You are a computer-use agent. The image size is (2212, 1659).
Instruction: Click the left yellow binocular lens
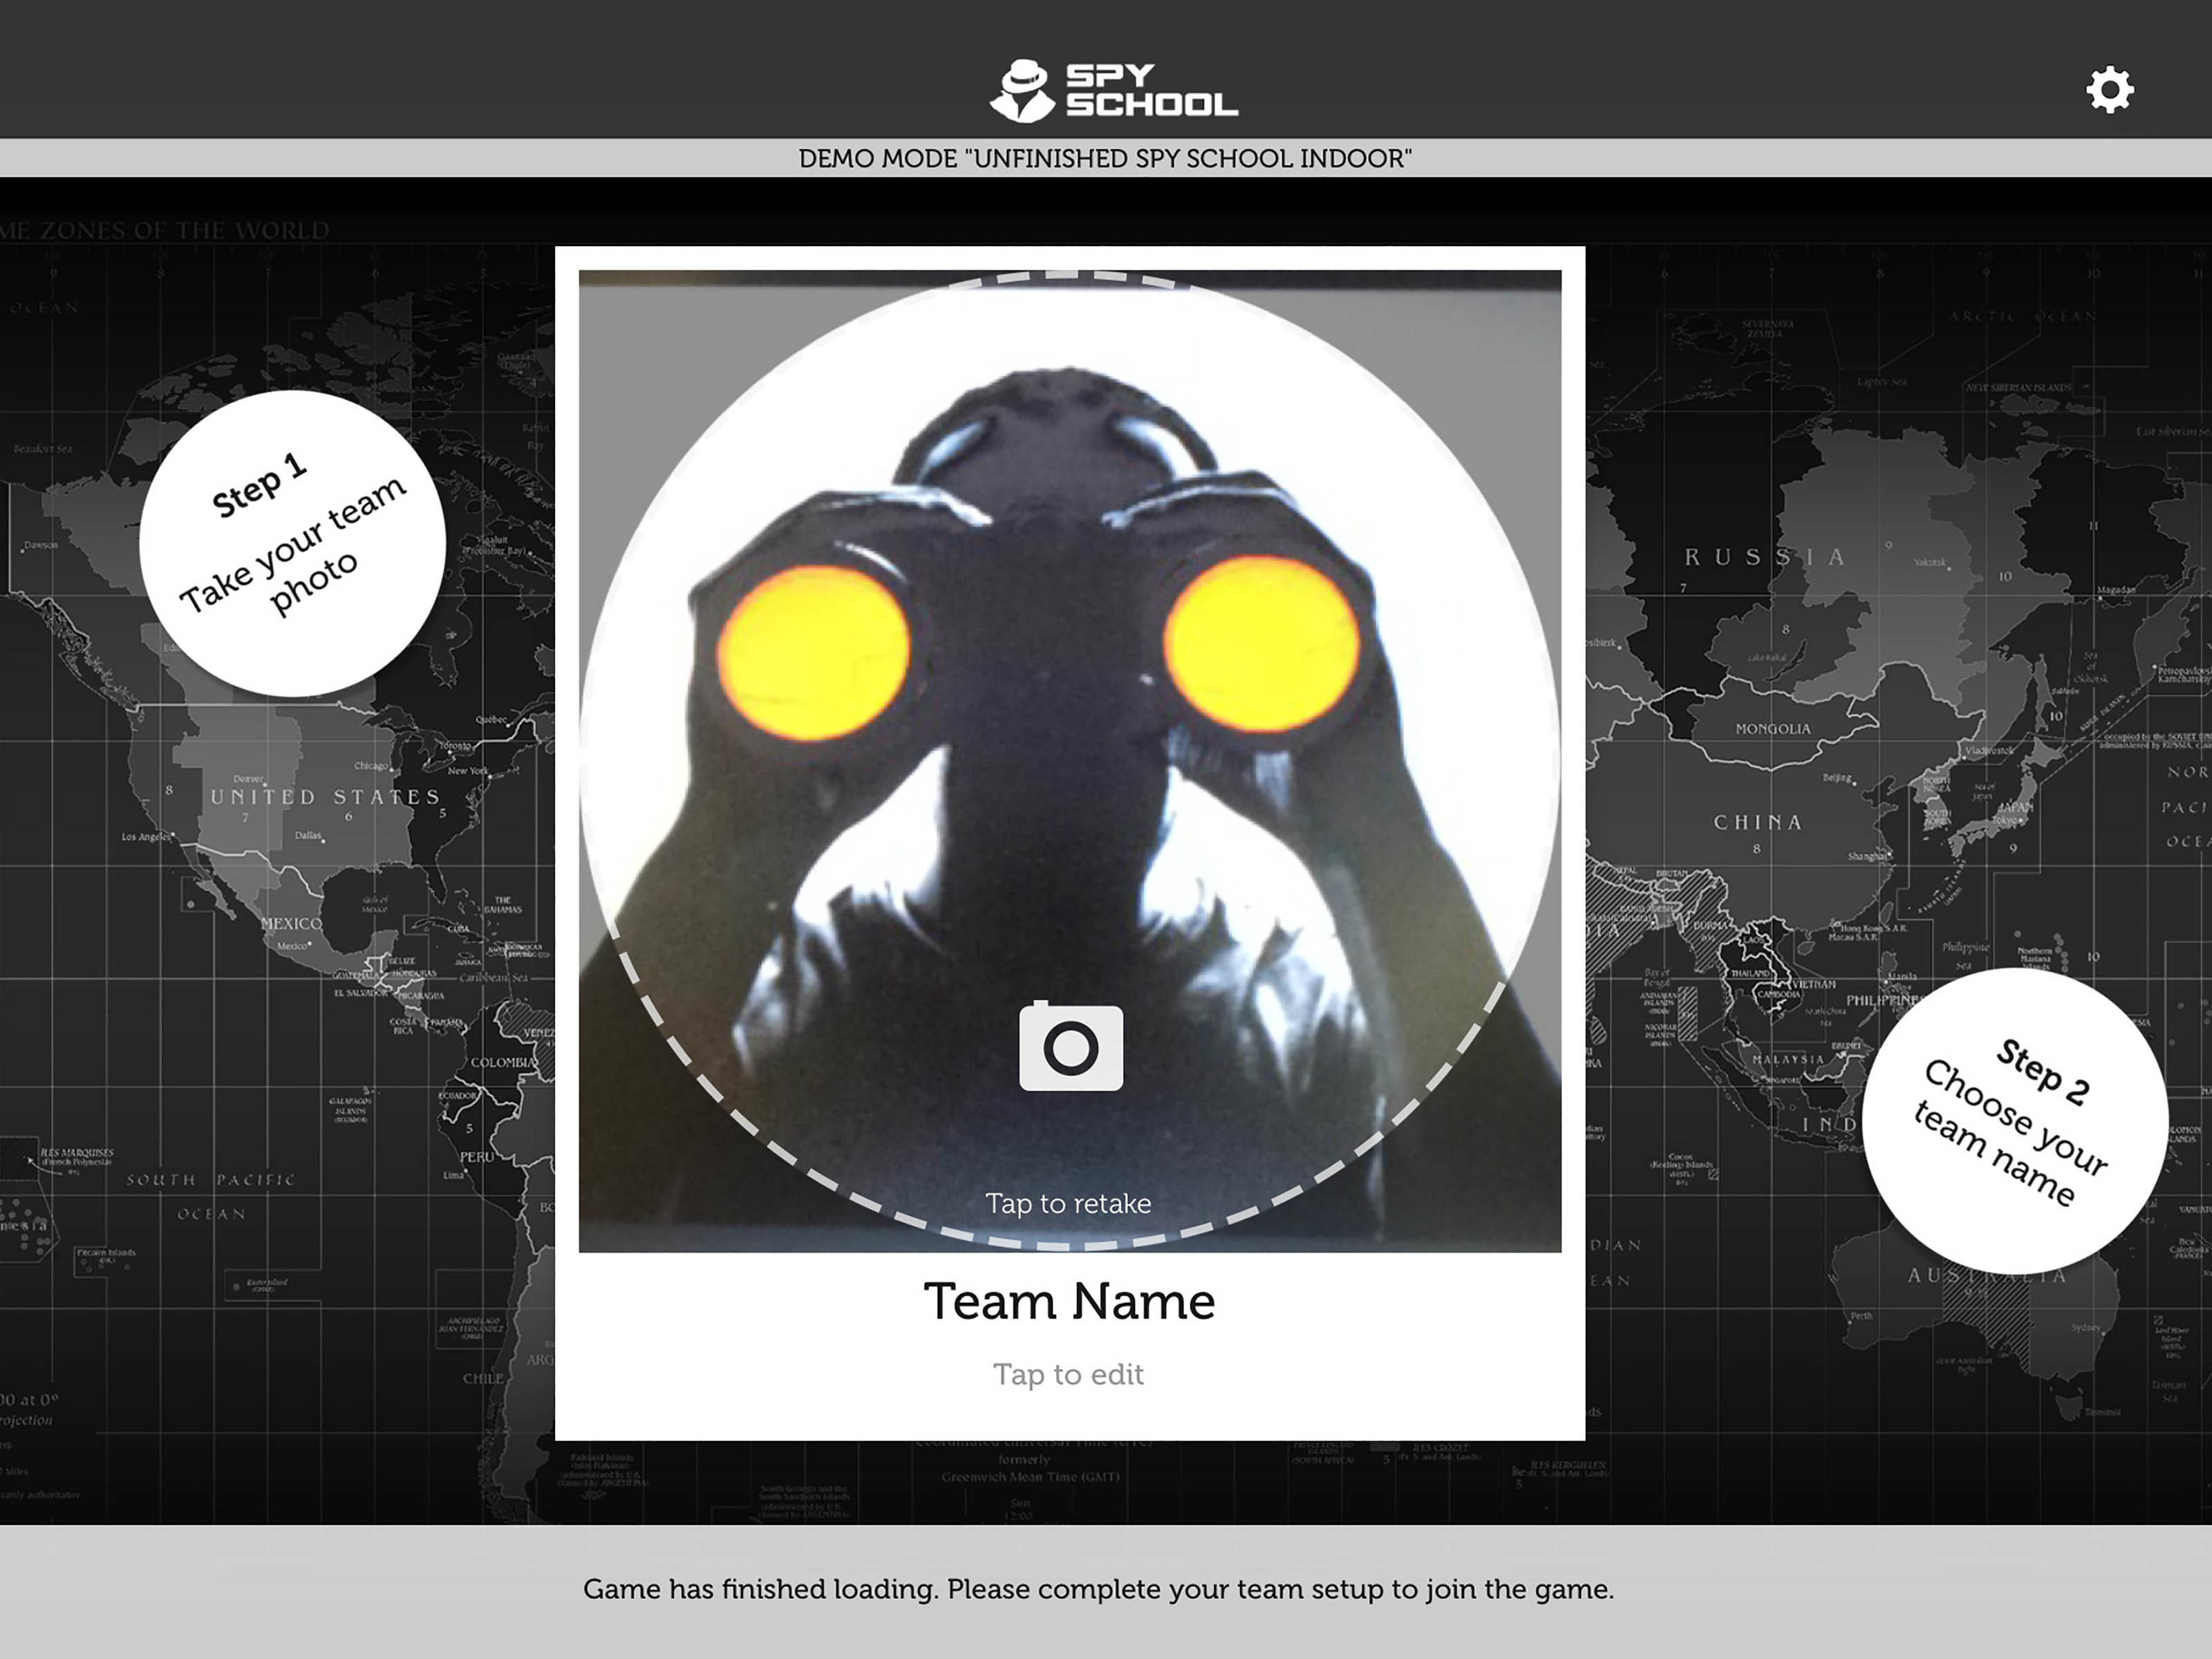pos(813,653)
